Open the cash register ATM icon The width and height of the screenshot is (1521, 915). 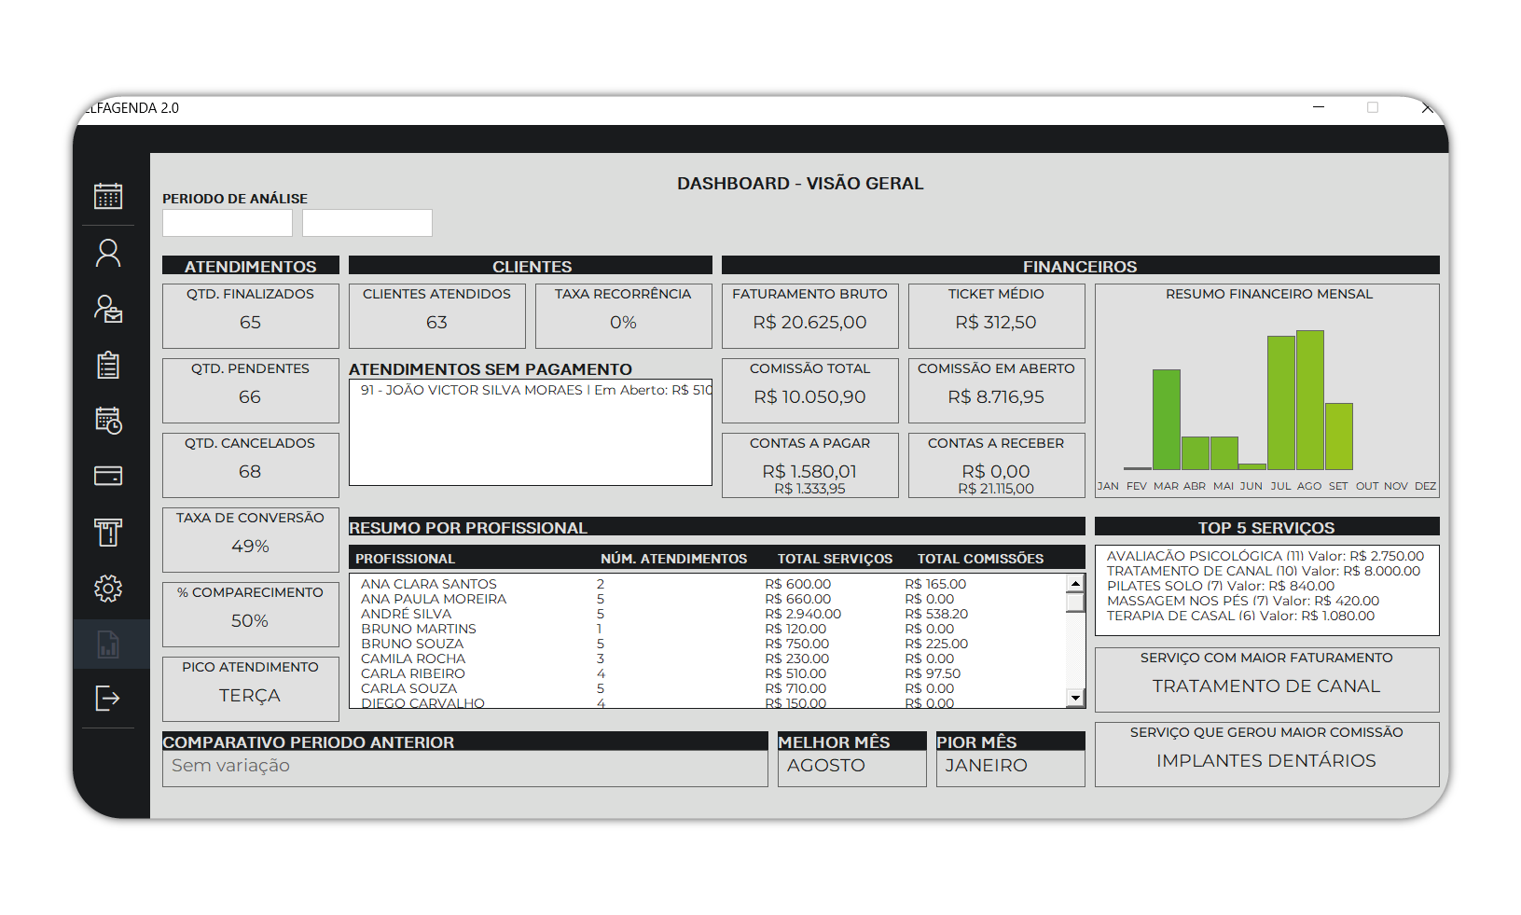[x=108, y=532]
